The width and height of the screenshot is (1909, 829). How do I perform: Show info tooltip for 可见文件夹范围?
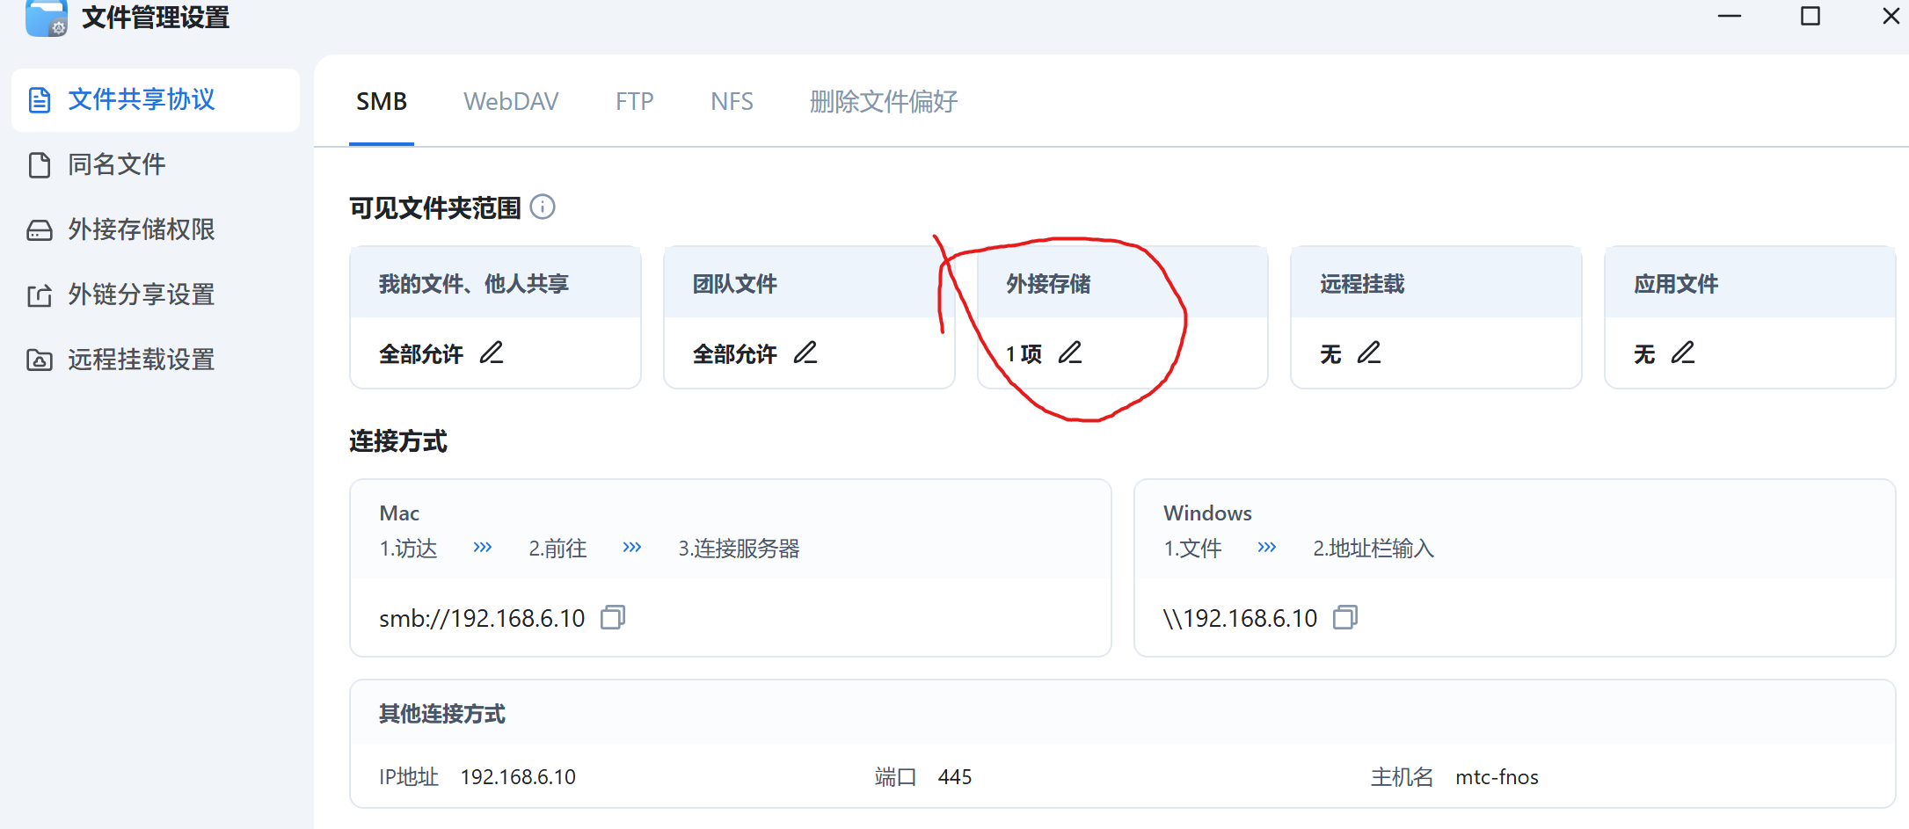(x=543, y=207)
